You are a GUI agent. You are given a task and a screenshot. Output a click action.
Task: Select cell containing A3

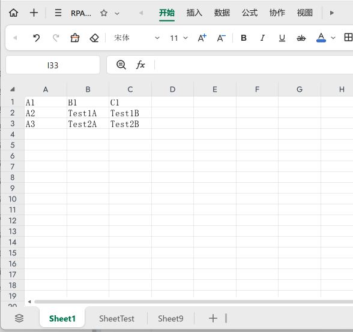click(x=46, y=123)
